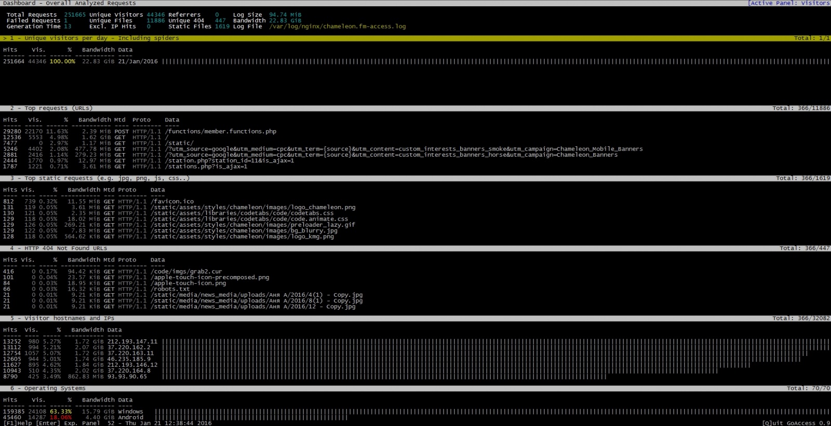Select the visitor IP 93.93.90.65
Screen dimensions: 831x426
[127, 377]
